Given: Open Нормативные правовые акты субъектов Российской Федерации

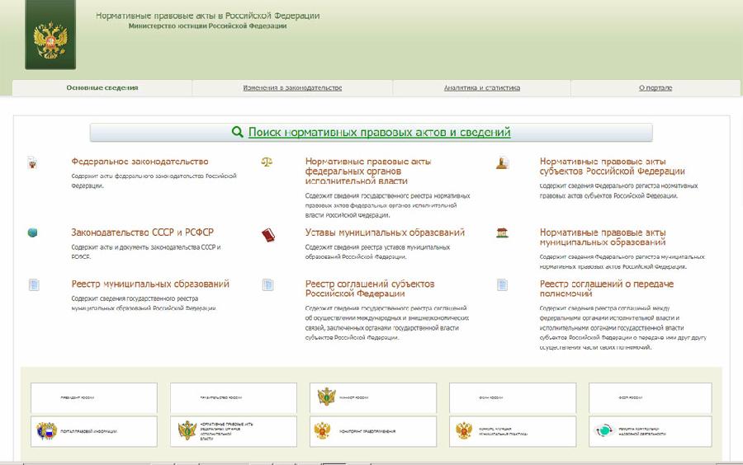Looking at the screenshot, I should click(613, 167).
